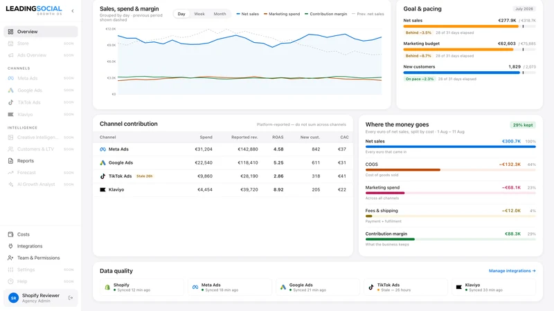Click the Reports document icon
The height and width of the screenshot is (311, 554).
[10, 161]
